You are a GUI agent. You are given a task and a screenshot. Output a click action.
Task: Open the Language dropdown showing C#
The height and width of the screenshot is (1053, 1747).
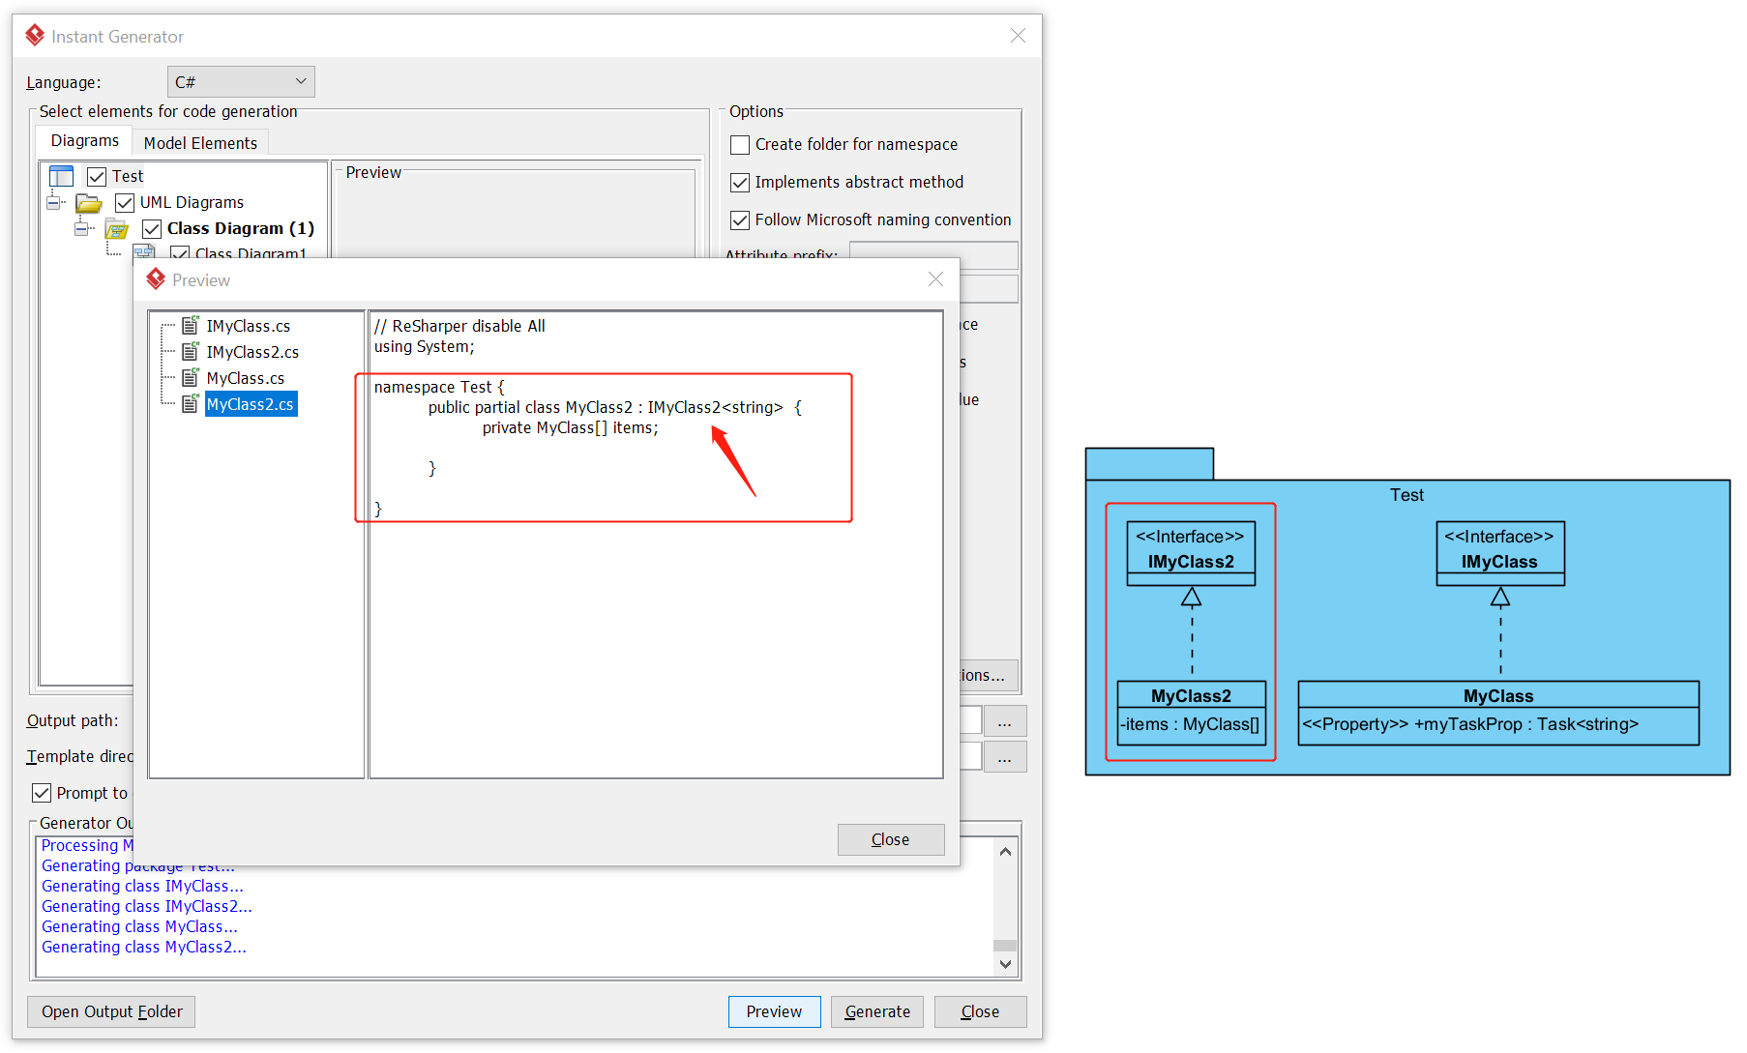point(301,81)
